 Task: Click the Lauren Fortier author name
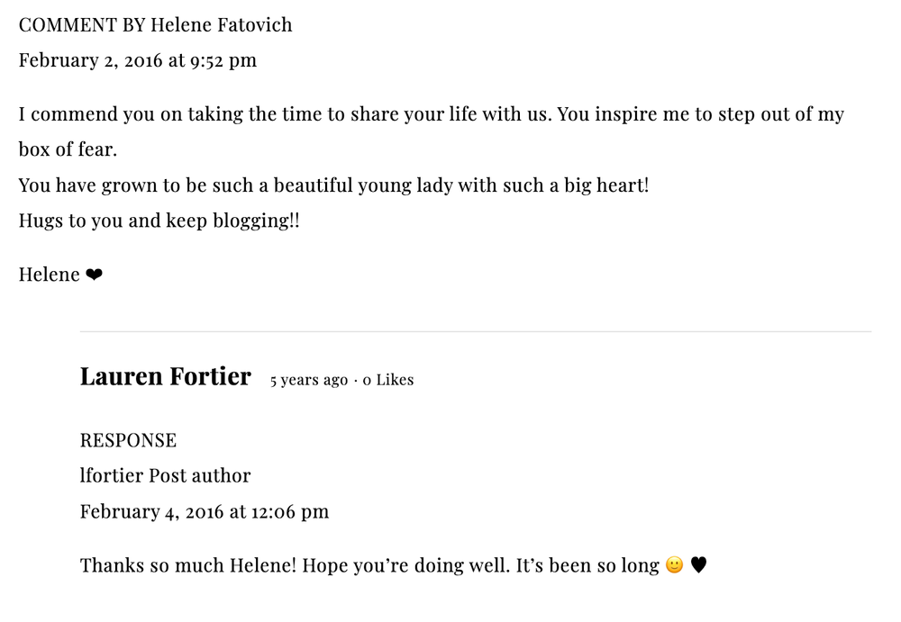click(166, 377)
